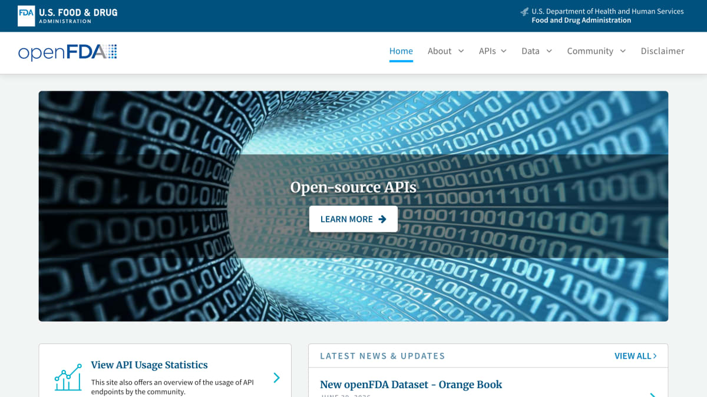Viewport: 707px width, 397px height.
Task: Open View API Usage Statistics heading
Action: pos(150,365)
